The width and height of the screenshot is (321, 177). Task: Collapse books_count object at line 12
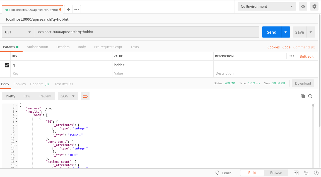[x=16, y=142]
